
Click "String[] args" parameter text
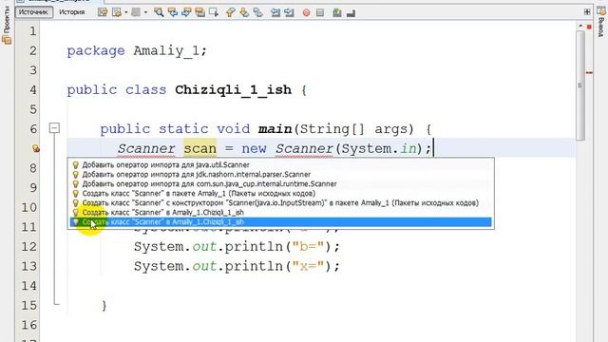click(353, 129)
